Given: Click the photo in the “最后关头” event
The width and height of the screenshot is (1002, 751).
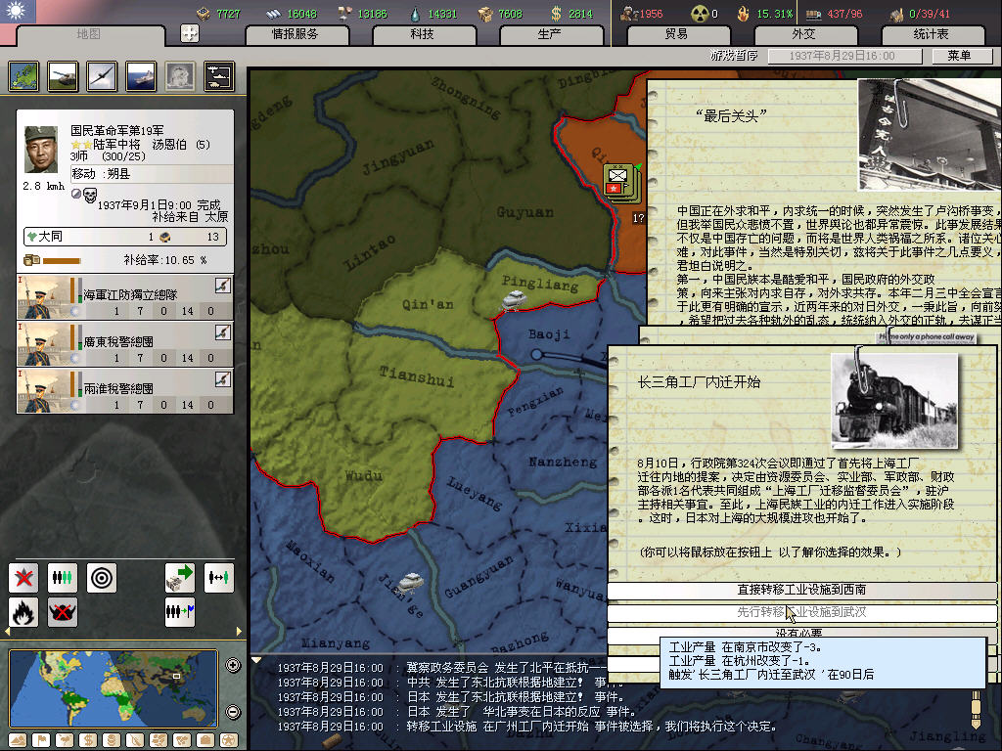Looking at the screenshot, I should coord(930,134).
